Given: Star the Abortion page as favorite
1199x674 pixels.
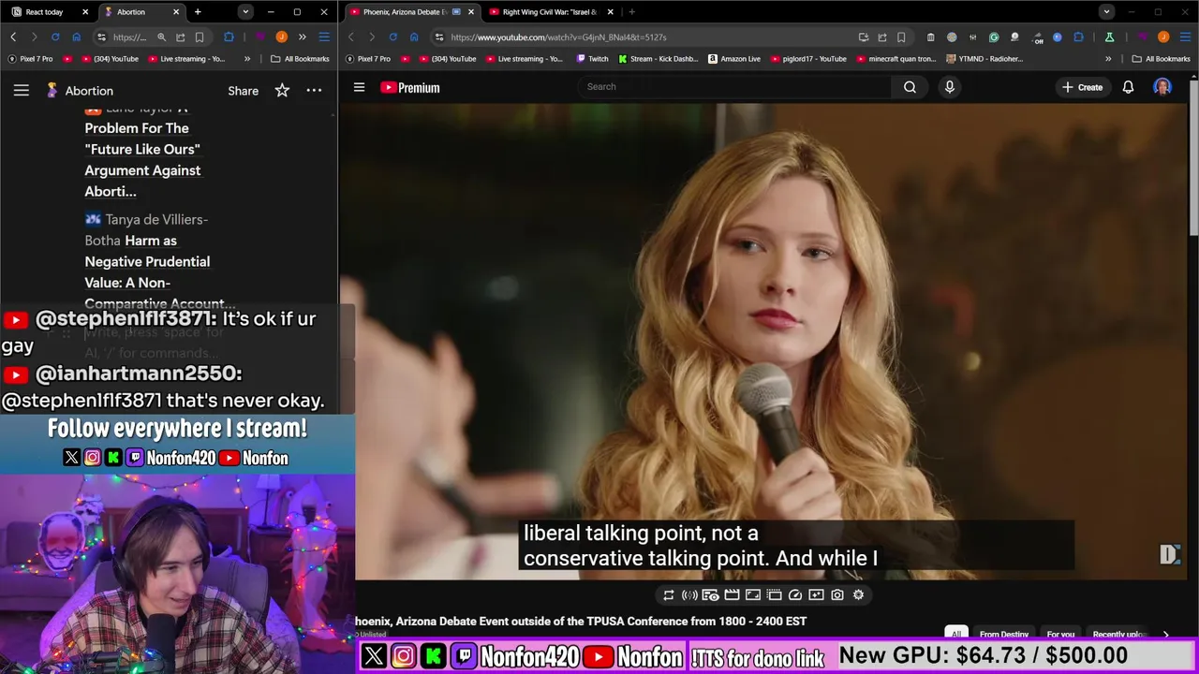Looking at the screenshot, I should pos(282,91).
